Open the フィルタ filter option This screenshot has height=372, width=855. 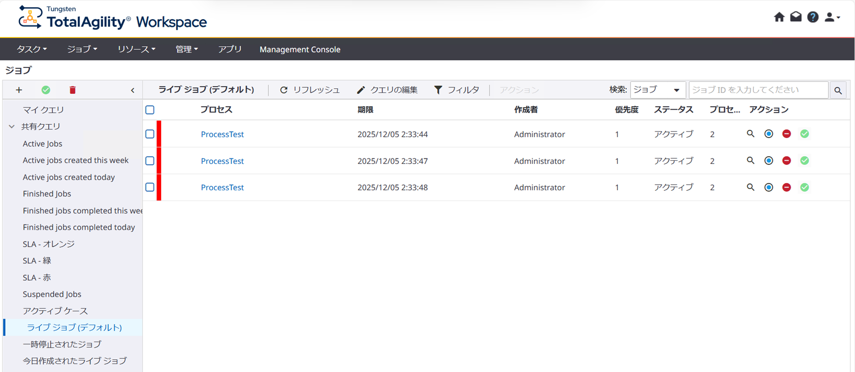pos(457,90)
